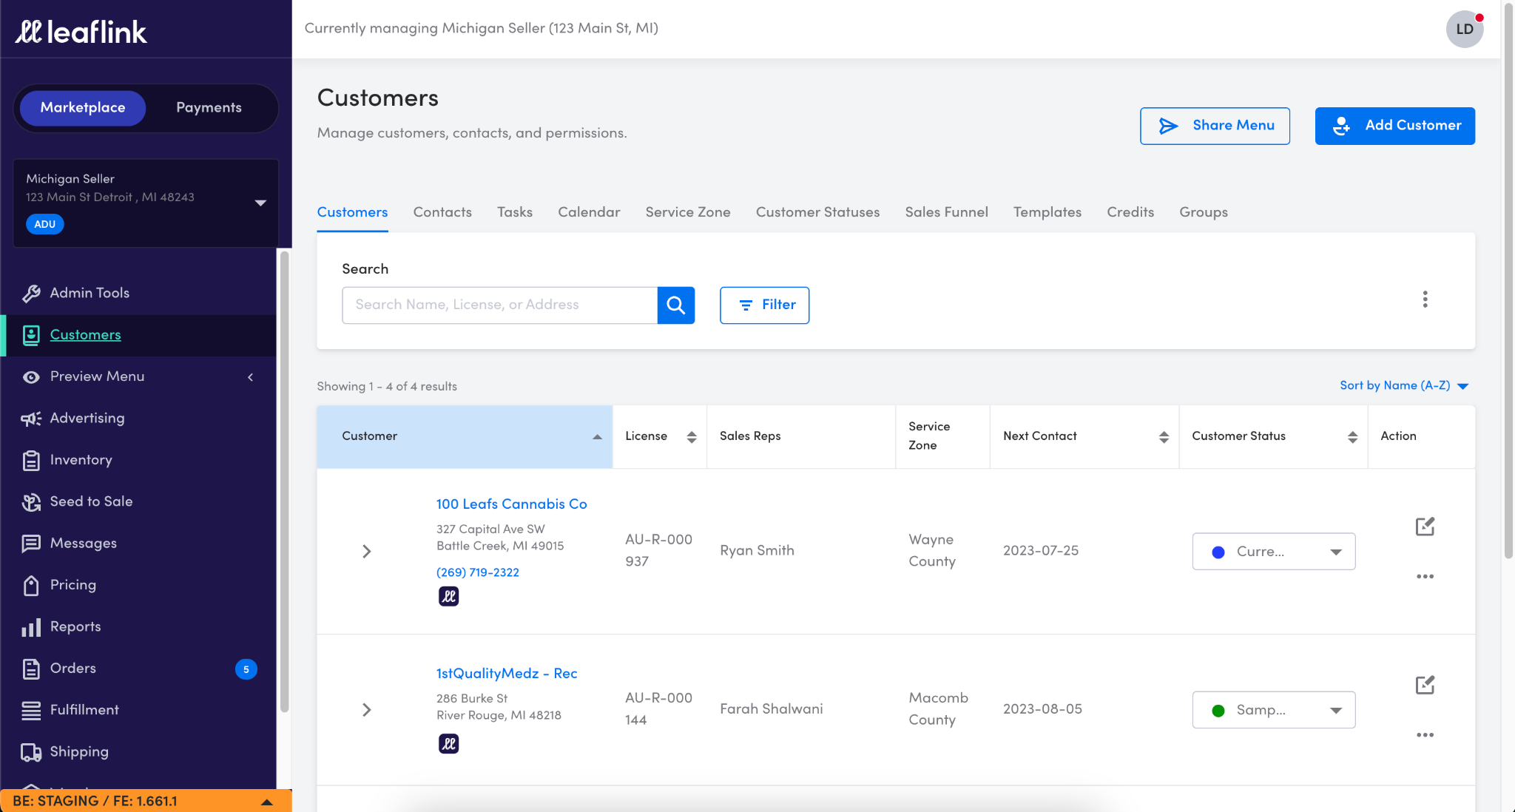This screenshot has width=1515, height=812.
Task: Open the Michigan Seller company dropdown
Action: [x=146, y=203]
